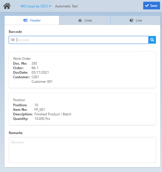The image size is (162, 172).
Task: Click the Automatic Test title text
Action: 66,6
